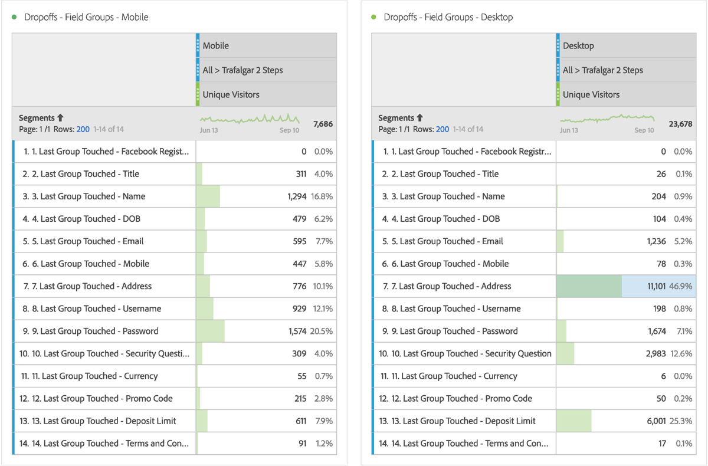The width and height of the screenshot is (708, 466).
Task: Click the green Unique Visitors handle in the Mobile table
Action: pos(198,94)
